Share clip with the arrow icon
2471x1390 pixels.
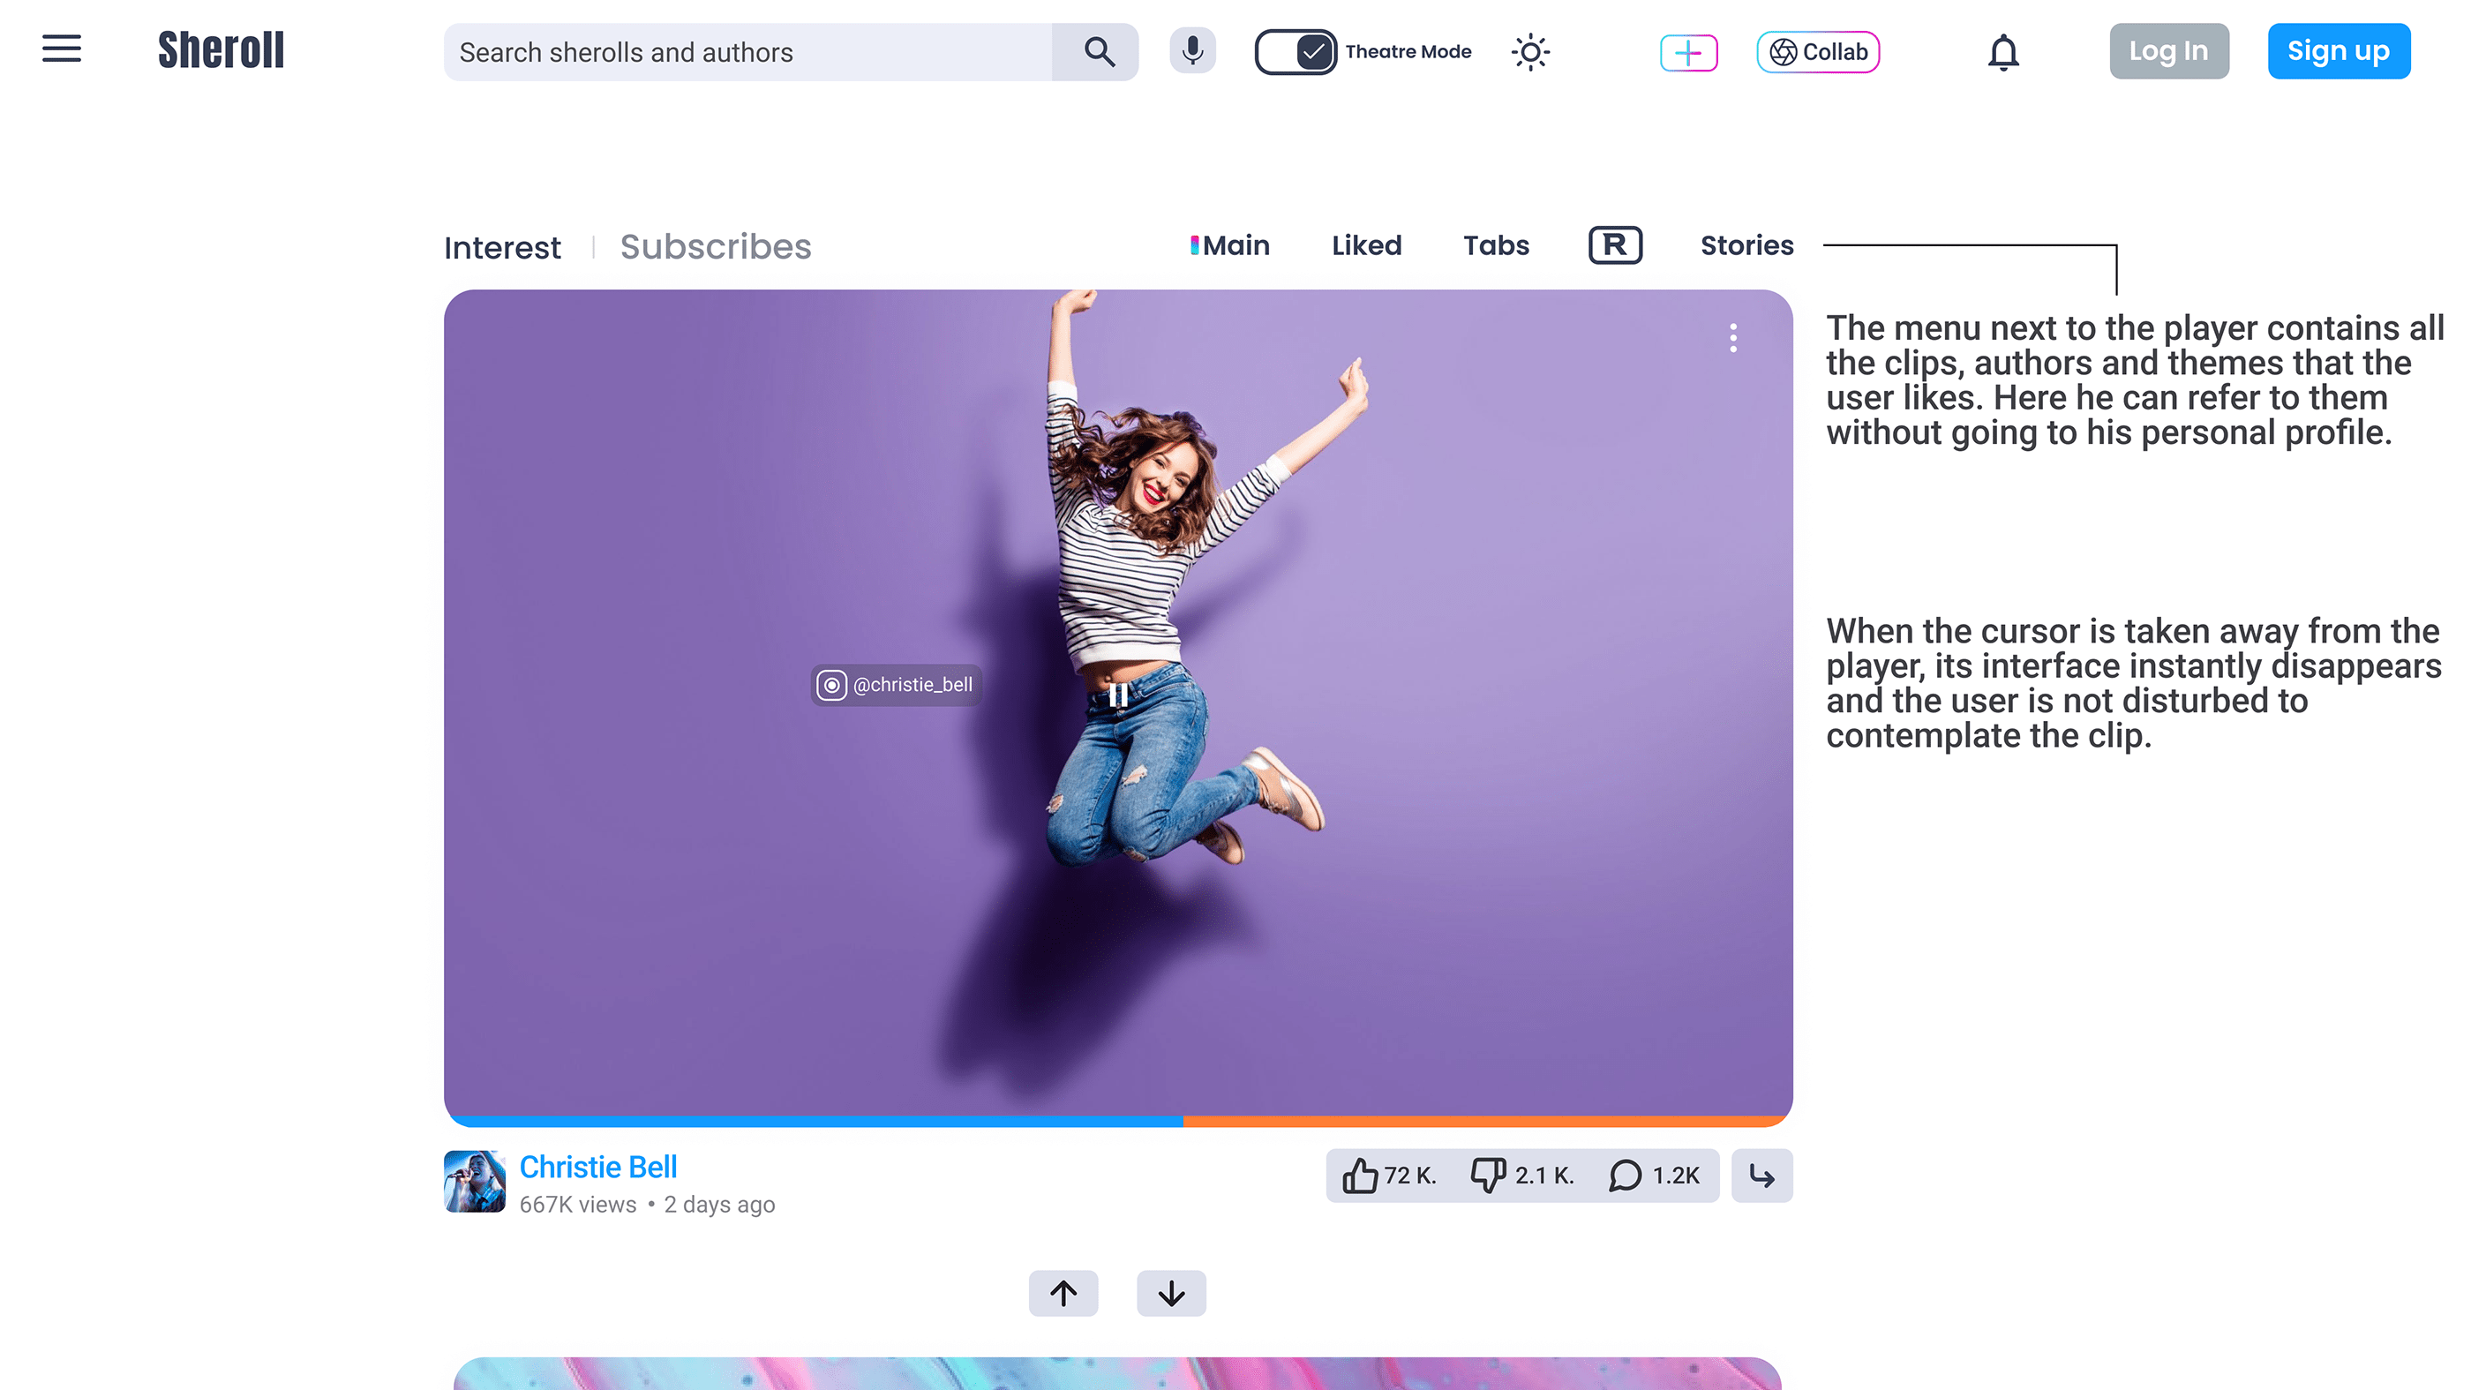pyautogui.click(x=1761, y=1176)
